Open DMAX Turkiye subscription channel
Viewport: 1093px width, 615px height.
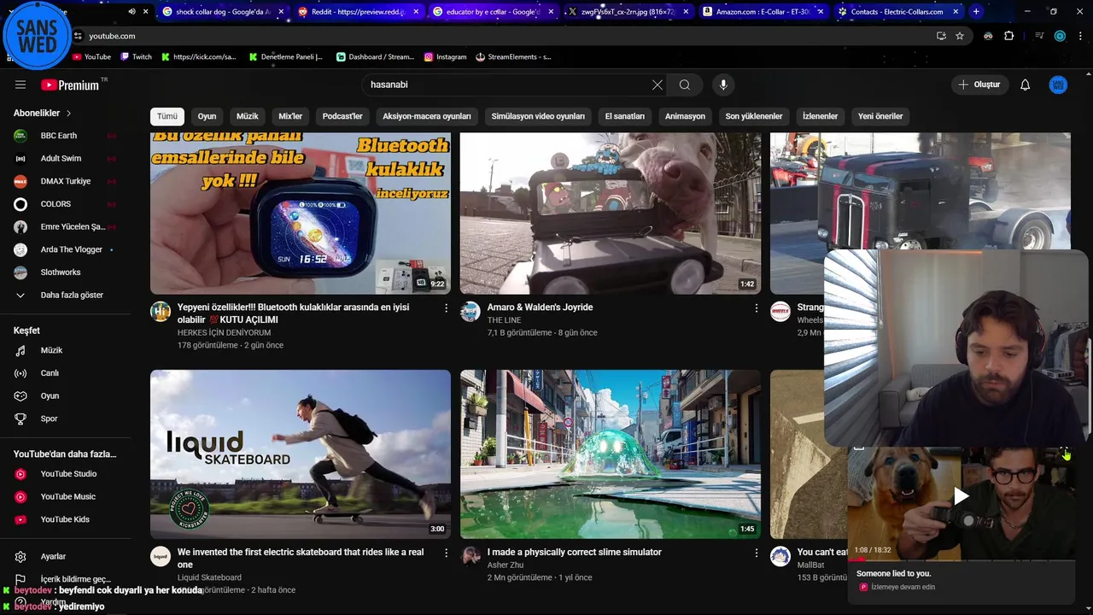65,181
